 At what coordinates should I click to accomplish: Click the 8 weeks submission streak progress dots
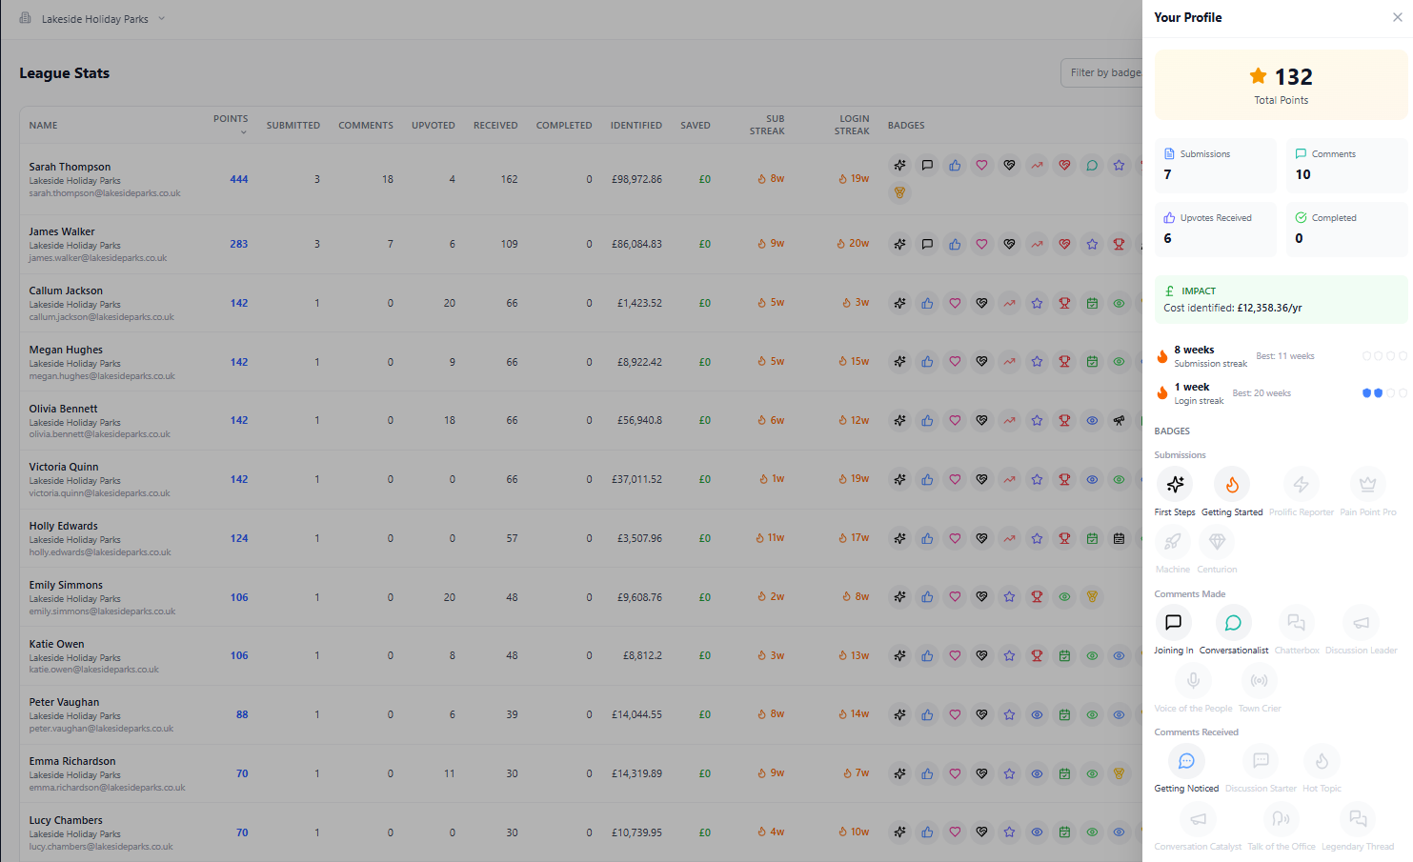coord(1386,355)
